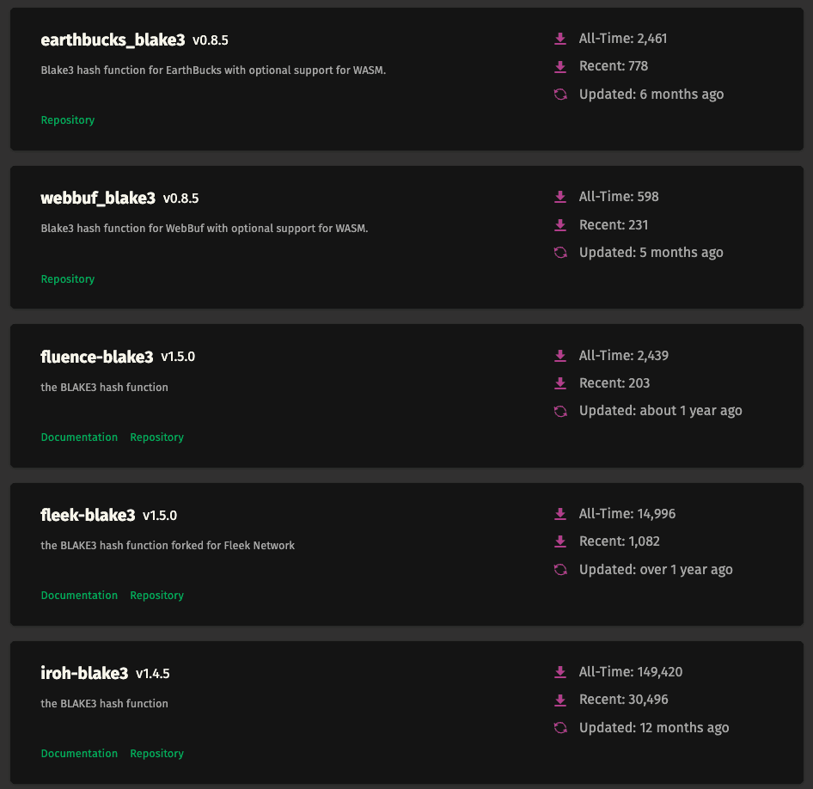Open the webbuf_blake3 Repository link
813x789 pixels.
(68, 279)
